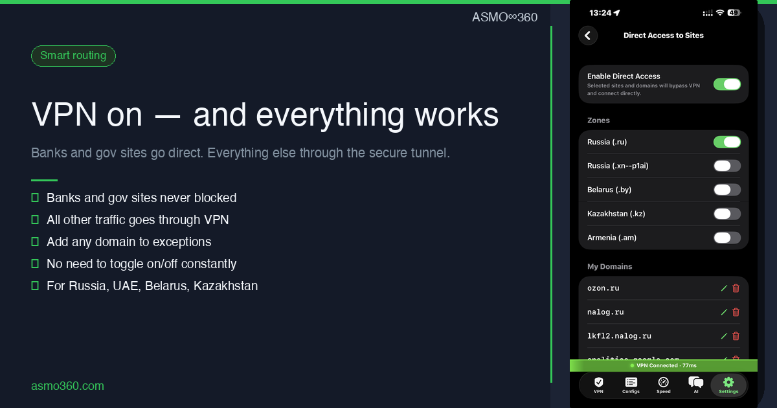The image size is (777, 408).
Task: Open the AI chat assistant
Action: [695, 383]
